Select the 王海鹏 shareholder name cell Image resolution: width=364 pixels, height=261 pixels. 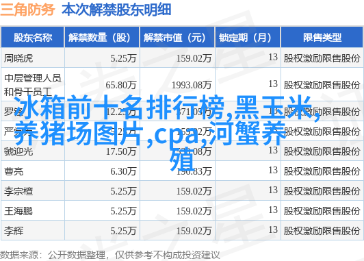pyautogui.click(x=18, y=211)
